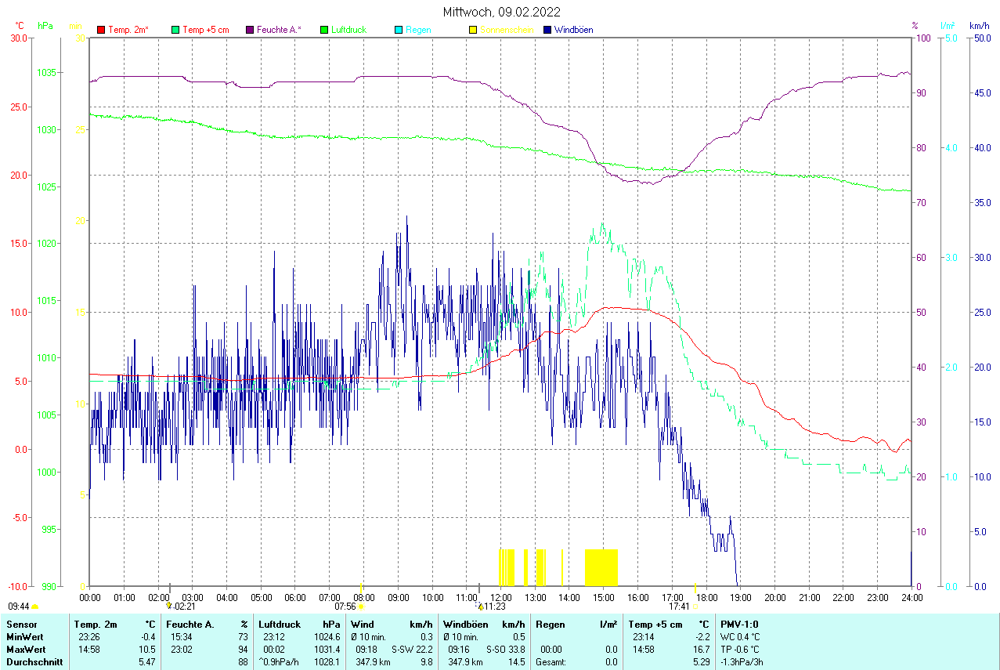Click the moon marker labeled 11:23
The image size is (1000, 670).
pos(480,606)
